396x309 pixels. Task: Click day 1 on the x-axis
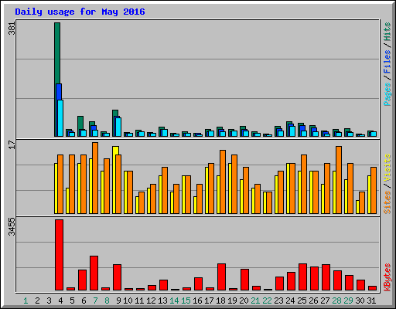[26, 301]
